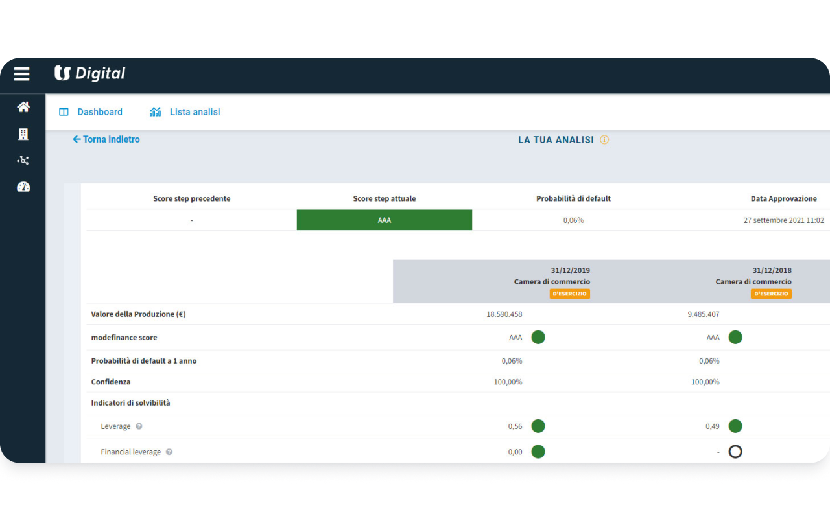
Task: Click 100,00% confidenza value for 2019
Action: tap(508, 382)
